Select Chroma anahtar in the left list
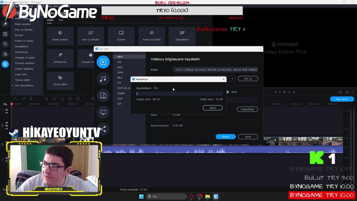Viewport: 357px width, 201px height. click(25, 63)
